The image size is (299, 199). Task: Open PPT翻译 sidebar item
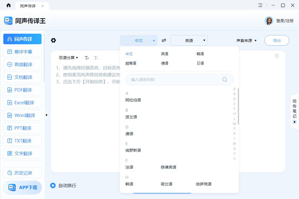tap(22, 128)
